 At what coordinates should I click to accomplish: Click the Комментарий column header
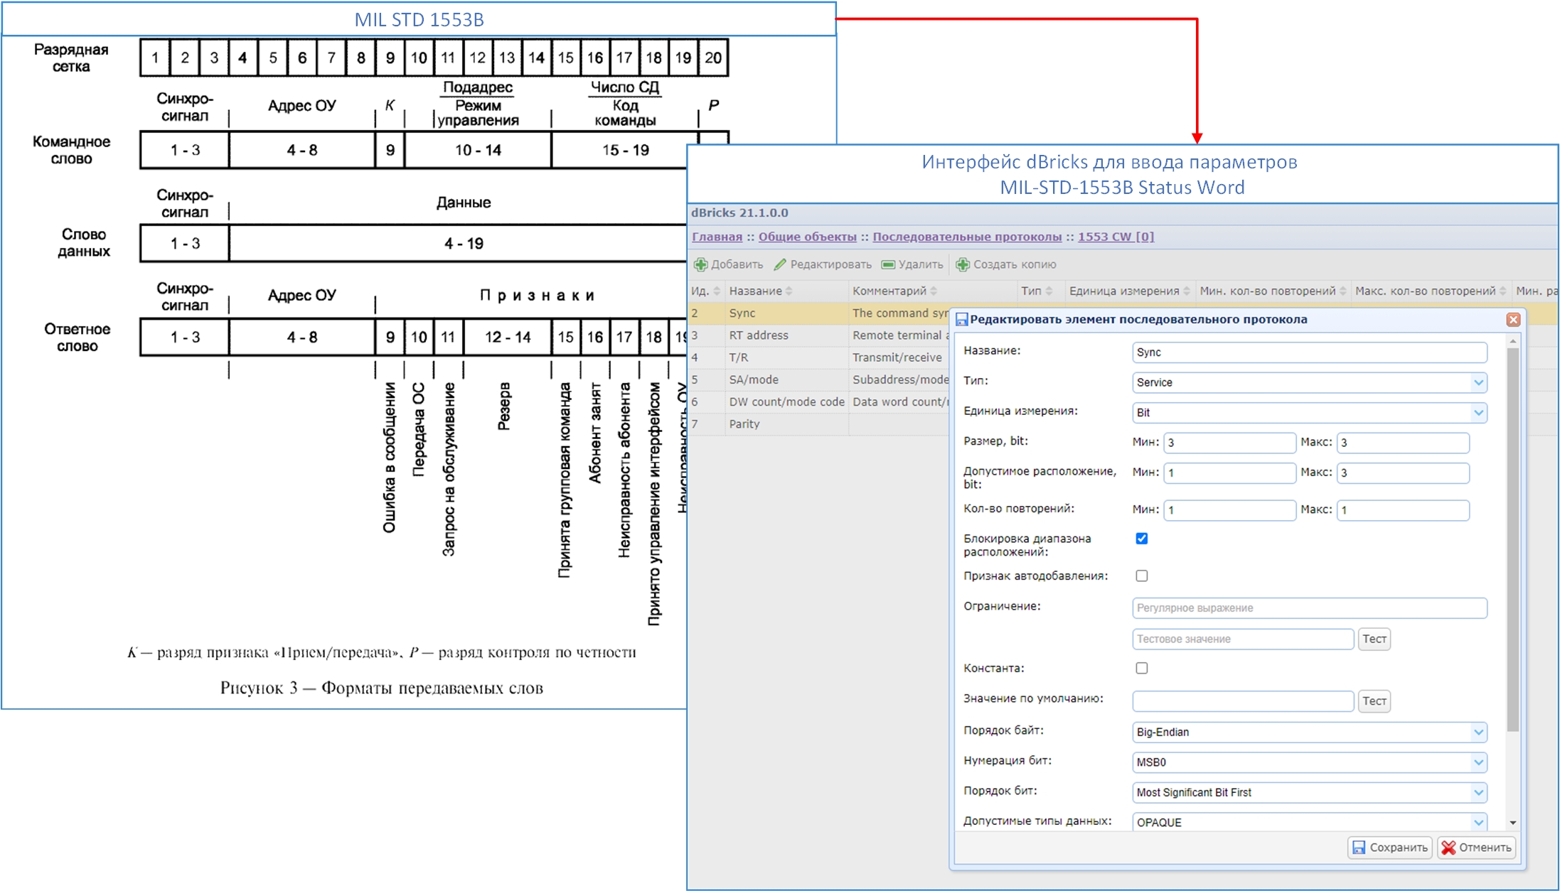(x=933, y=291)
